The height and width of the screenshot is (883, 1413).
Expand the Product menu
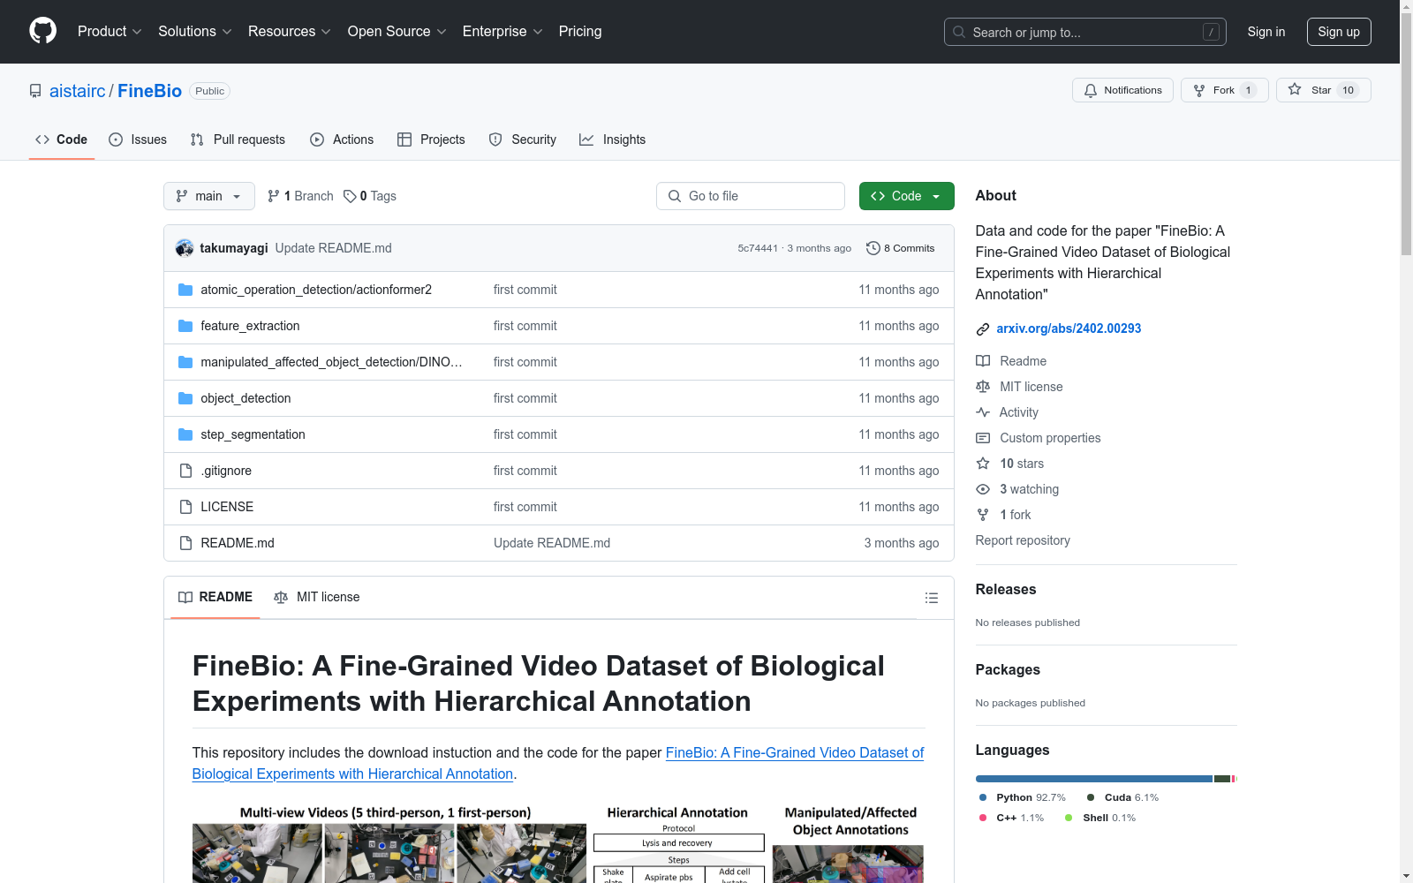click(x=110, y=31)
